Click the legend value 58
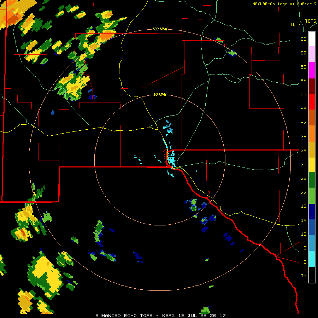 (x=304, y=67)
